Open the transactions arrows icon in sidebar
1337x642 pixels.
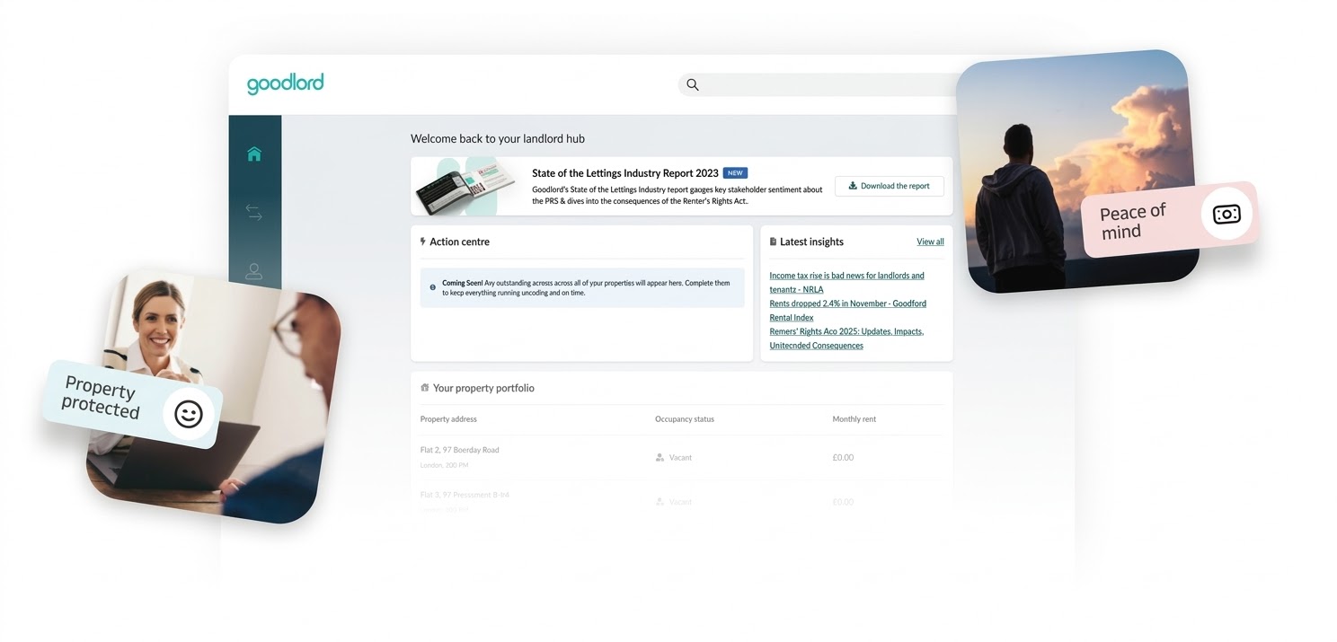point(254,212)
